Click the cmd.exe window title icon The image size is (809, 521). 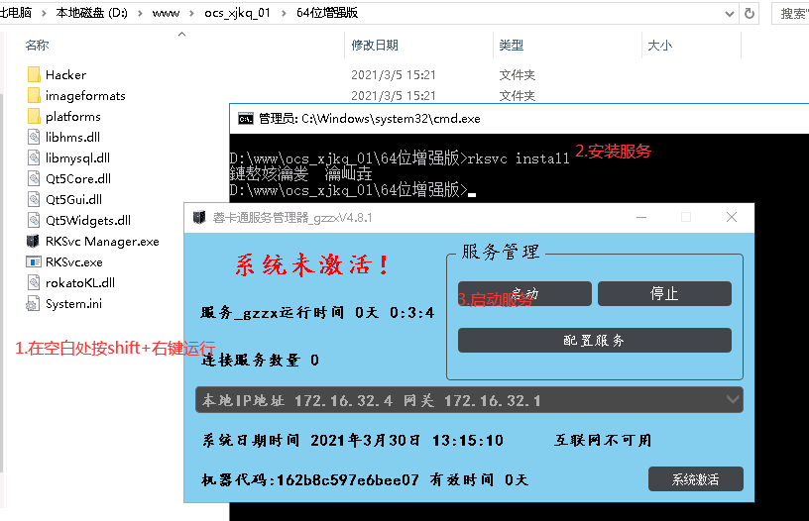click(x=246, y=119)
